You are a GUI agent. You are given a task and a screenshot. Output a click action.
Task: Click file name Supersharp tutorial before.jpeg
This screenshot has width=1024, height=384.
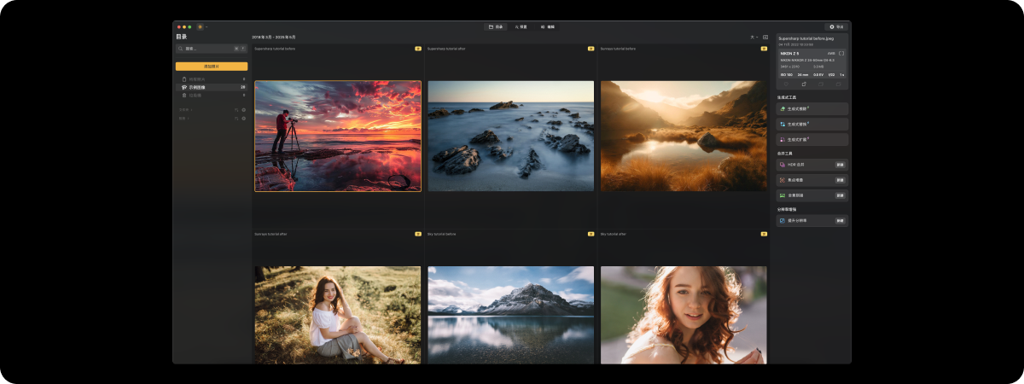coord(806,38)
